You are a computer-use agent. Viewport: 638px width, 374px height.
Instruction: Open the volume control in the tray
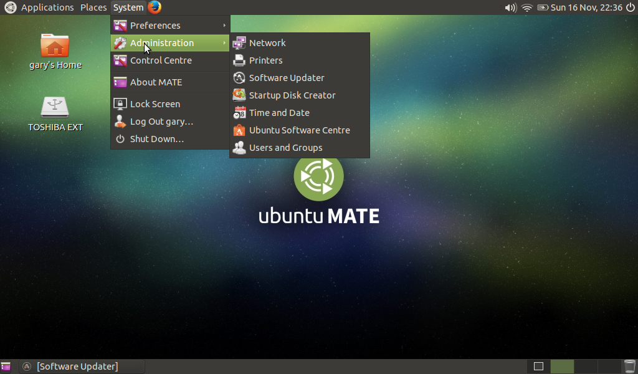pyautogui.click(x=510, y=7)
